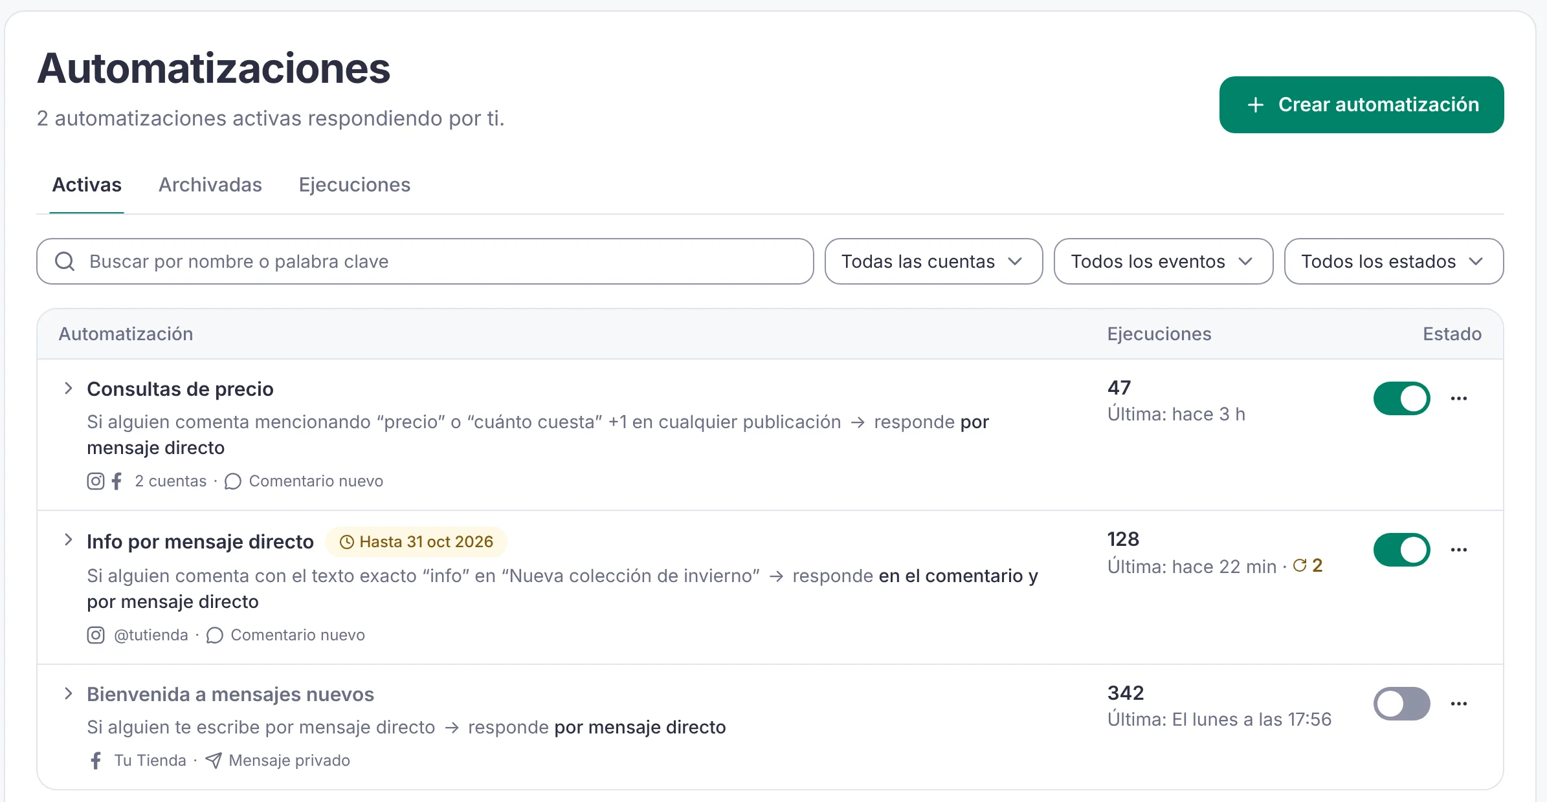Click Crear automatización button
This screenshot has height=802, width=1547.
point(1361,105)
